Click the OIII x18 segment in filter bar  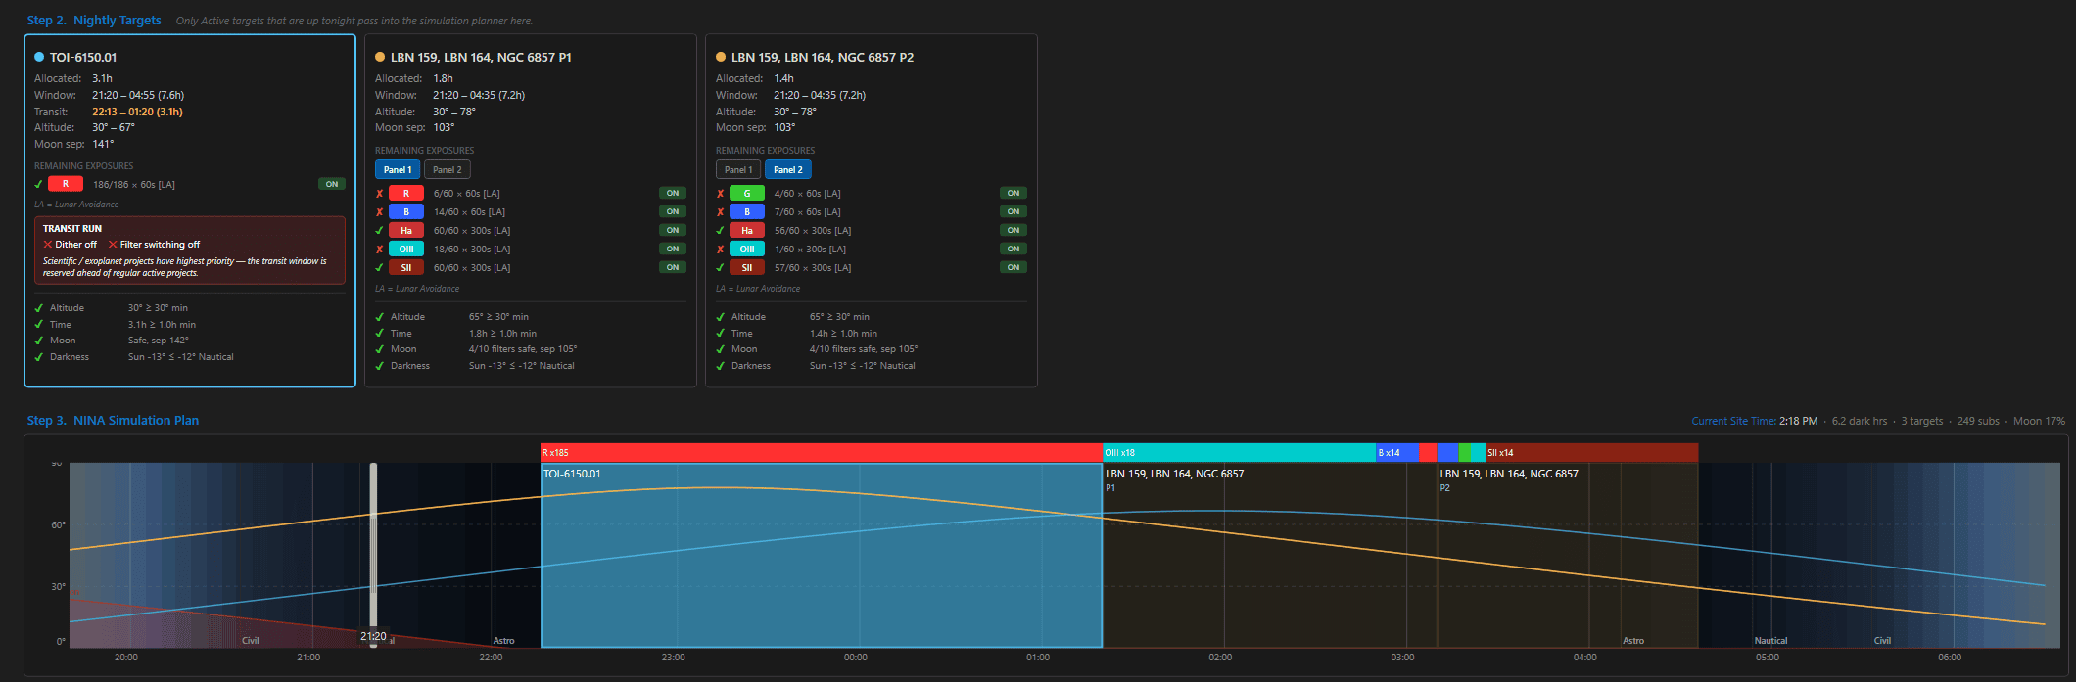pos(1239,452)
